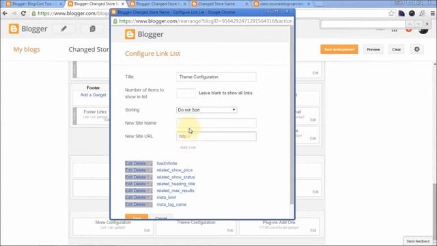Switch to second Blogger: Changed Store tab
Screen dimensions: 437x246
pos(96,4)
